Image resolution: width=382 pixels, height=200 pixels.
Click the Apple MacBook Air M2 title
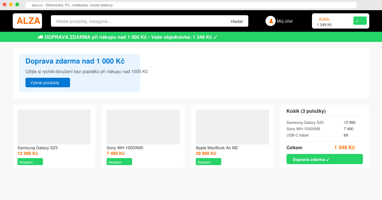coord(217,148)
